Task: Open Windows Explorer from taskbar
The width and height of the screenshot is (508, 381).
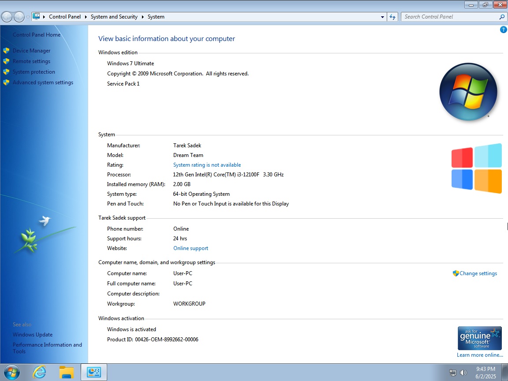Action: pyautogui.click(x=67, y=372)
